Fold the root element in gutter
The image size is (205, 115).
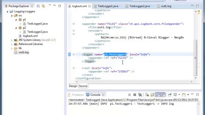click(x=74, y=68)
